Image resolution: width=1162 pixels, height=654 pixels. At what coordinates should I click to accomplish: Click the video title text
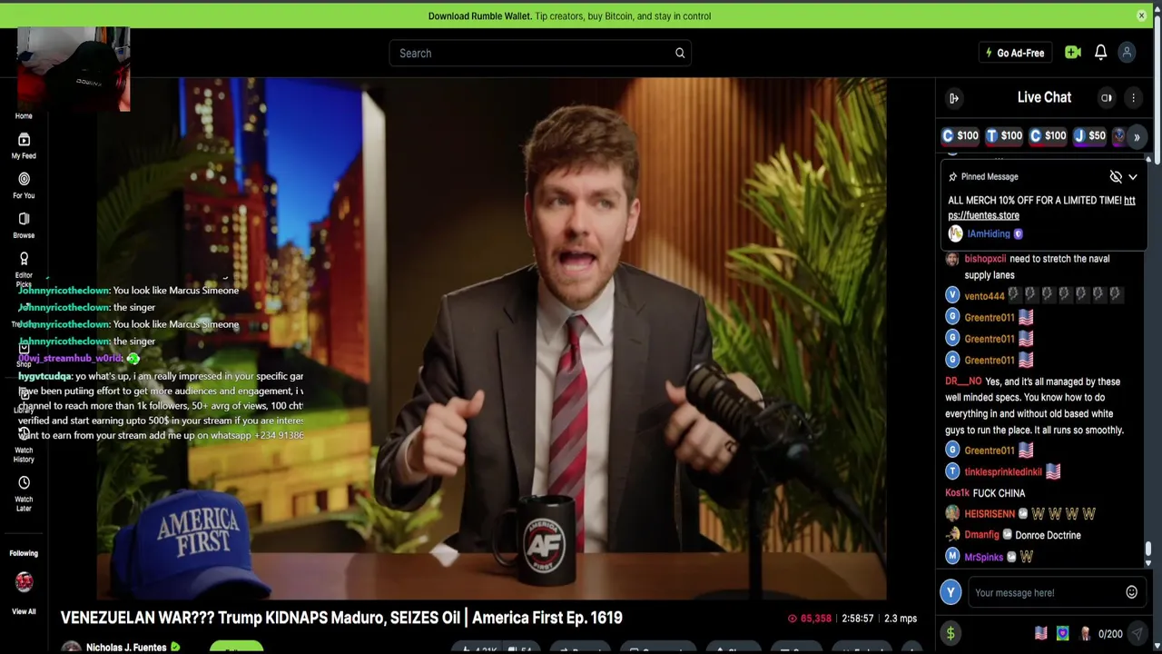341,618
